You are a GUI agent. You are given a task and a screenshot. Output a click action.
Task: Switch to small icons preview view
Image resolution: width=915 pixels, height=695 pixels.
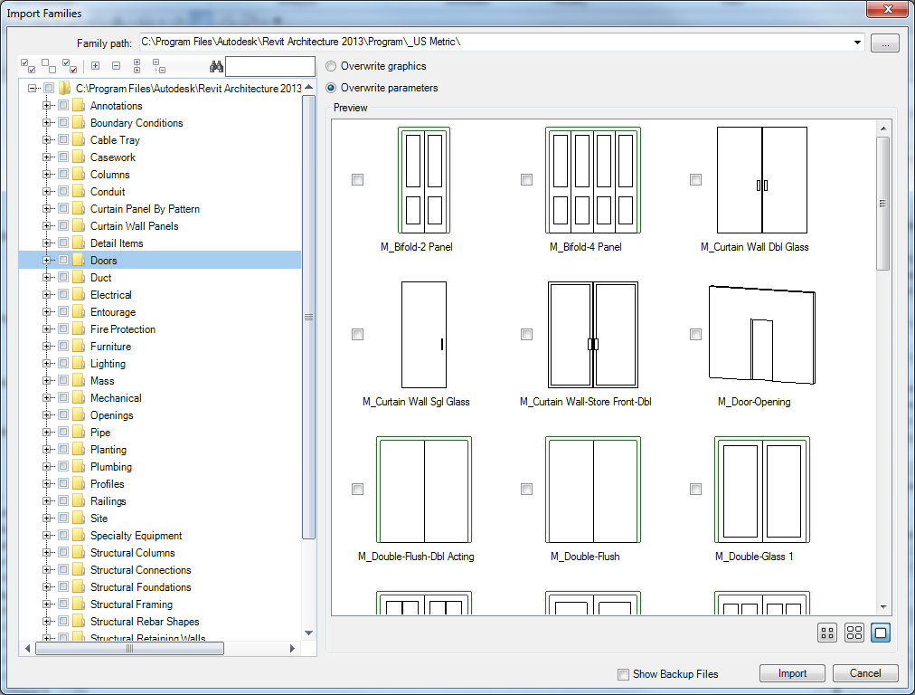[826, 633]
